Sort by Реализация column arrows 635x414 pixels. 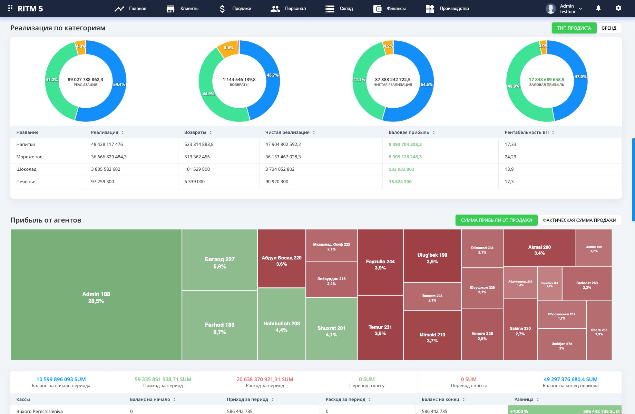123,132
